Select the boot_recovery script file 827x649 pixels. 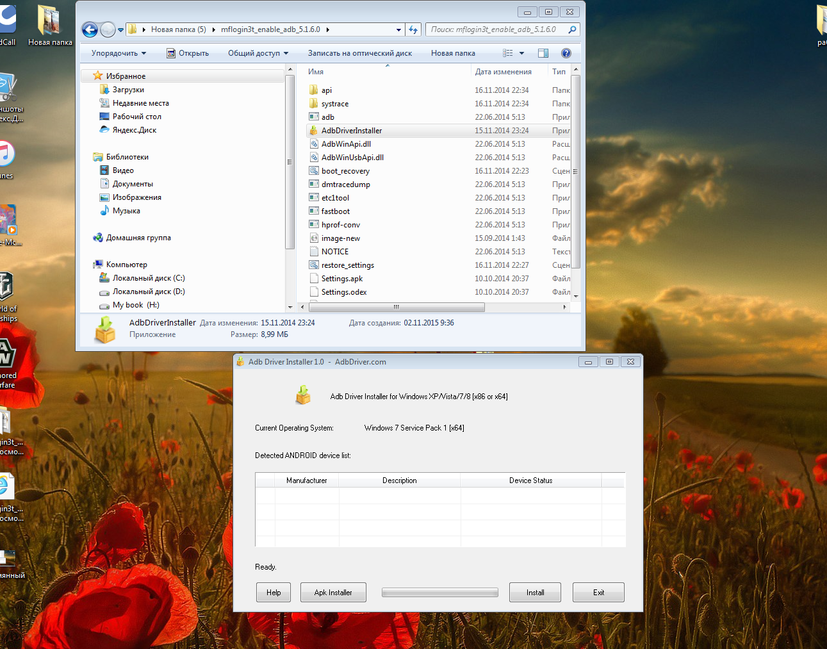point(345,171)
